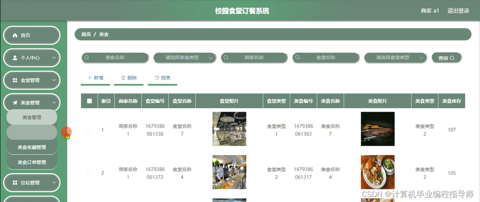480x202 pixels.
Task: Click the home icon beside 首页 in the sidebar
Action: coord(15,35)
